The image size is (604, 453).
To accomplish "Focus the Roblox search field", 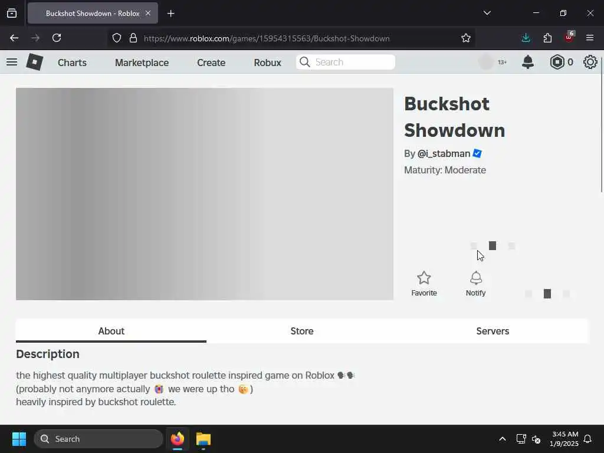I will (x=346, y=62).
